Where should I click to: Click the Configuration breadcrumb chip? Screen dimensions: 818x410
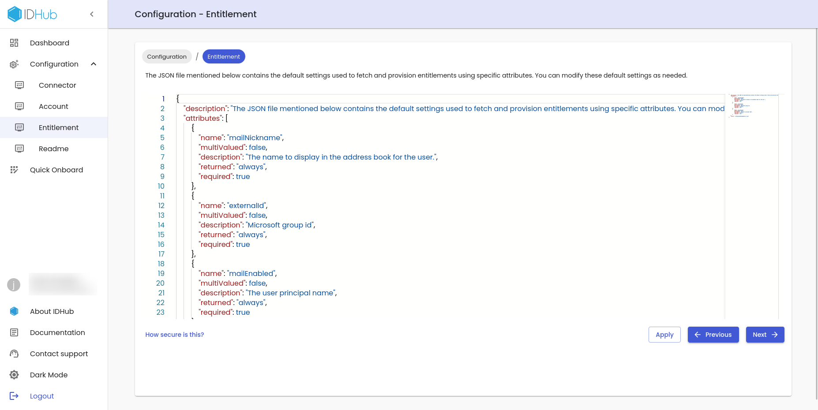[167, 56]
